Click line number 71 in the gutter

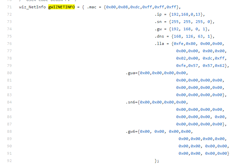[x=9, y=7]
